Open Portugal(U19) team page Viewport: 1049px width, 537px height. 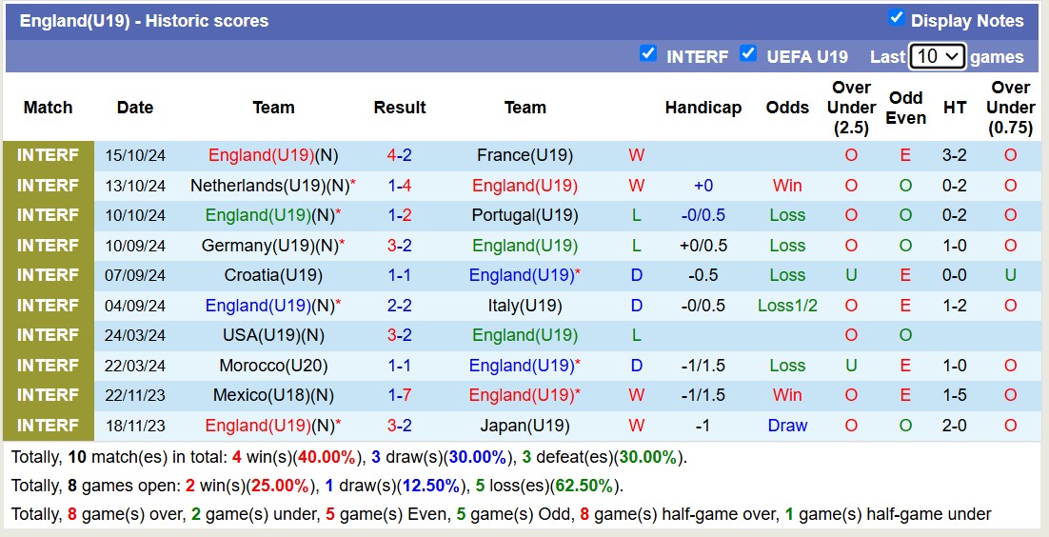pyautogui.click(x=524, y=215)
